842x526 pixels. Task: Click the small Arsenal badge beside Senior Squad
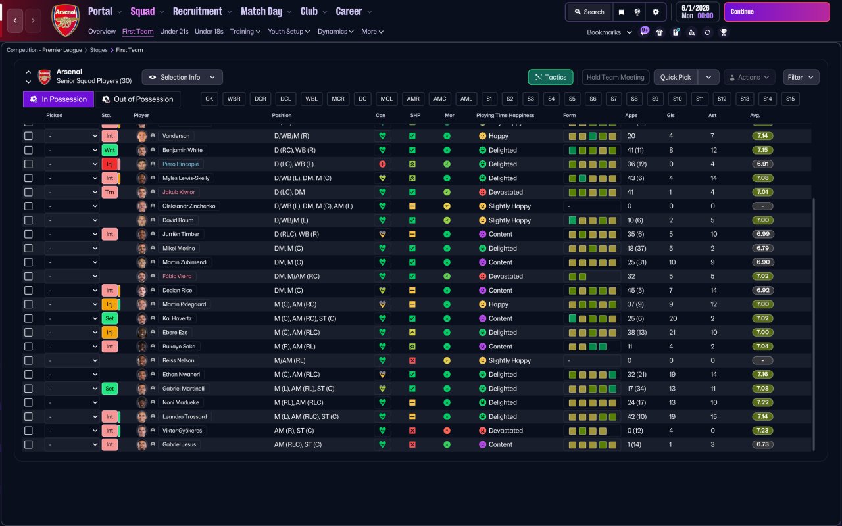(44, 76)
